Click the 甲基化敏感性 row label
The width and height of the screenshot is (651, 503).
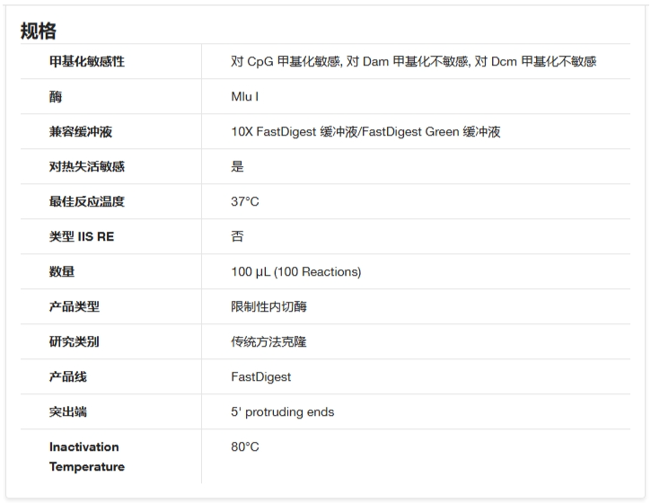click(x=86, y=62)
